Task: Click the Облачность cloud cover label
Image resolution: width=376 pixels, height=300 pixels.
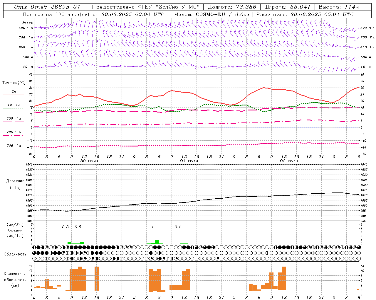Action: pos(15,254)
